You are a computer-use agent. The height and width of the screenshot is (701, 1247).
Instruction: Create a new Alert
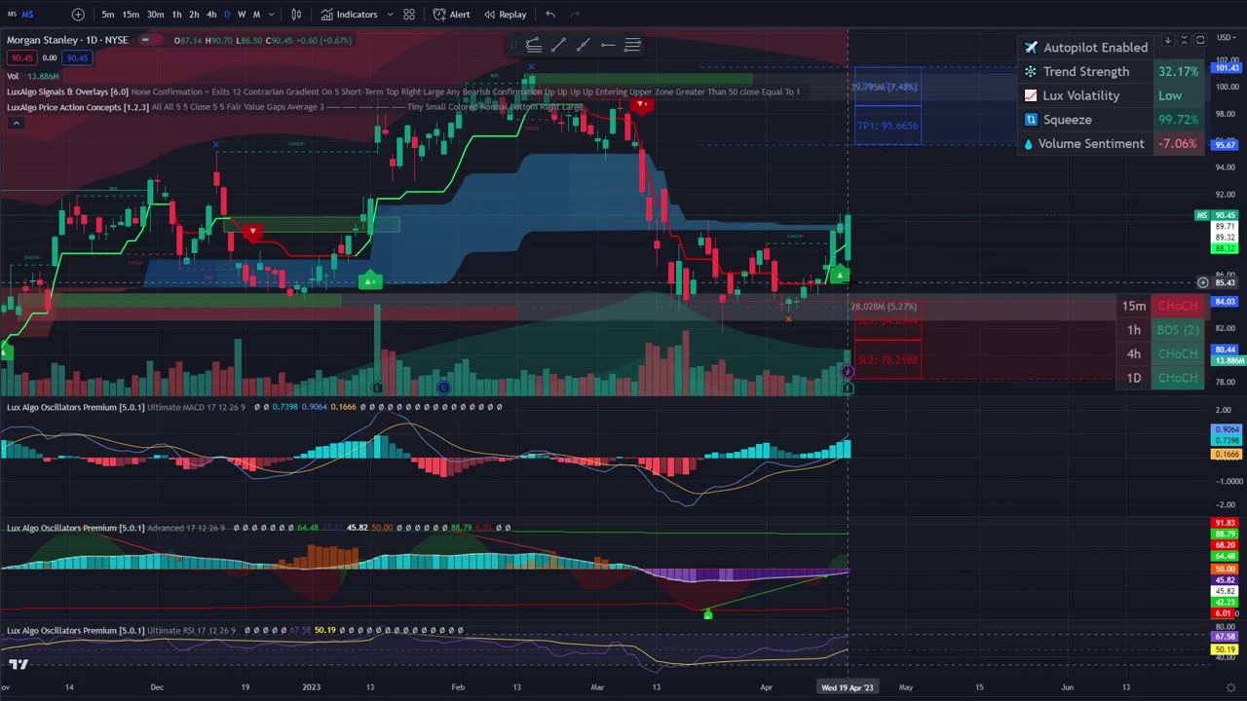(x=451, y=15)
